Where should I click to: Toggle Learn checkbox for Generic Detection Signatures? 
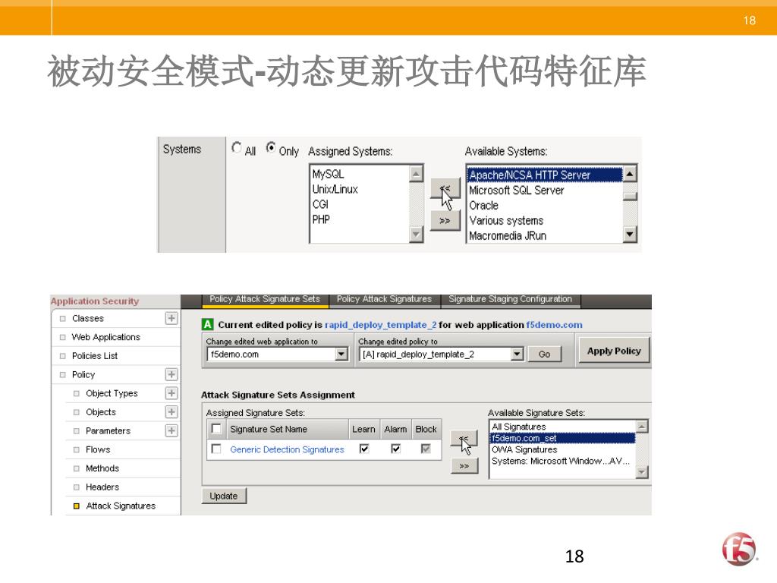pyautogui.click(x=364, y=449)
